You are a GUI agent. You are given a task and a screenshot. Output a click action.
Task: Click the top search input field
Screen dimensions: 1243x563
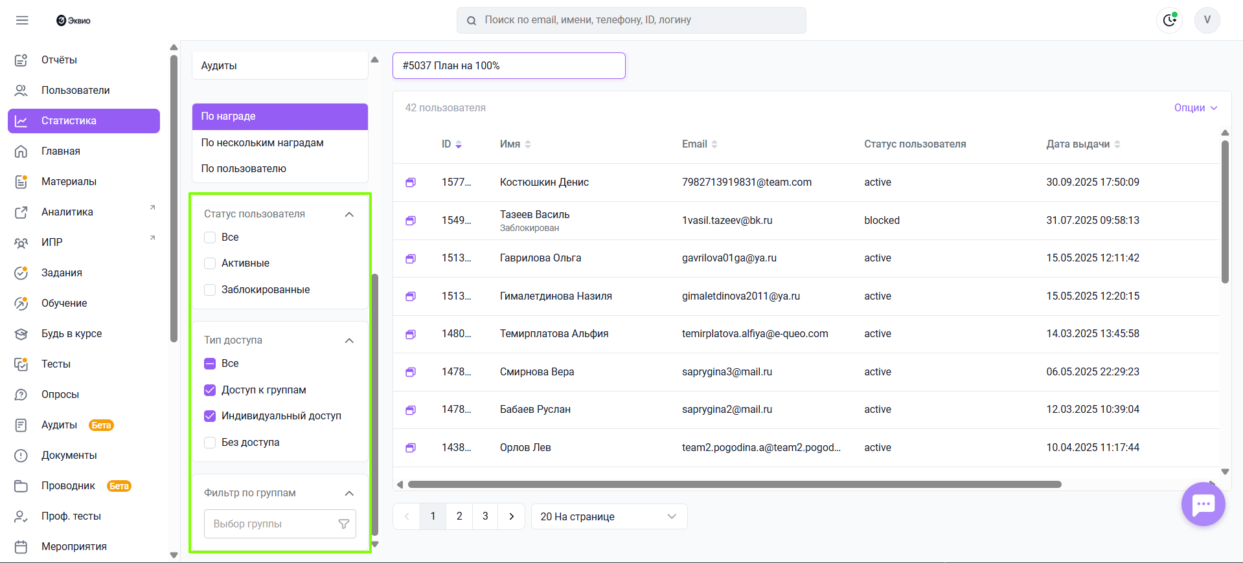pos(632,20)
